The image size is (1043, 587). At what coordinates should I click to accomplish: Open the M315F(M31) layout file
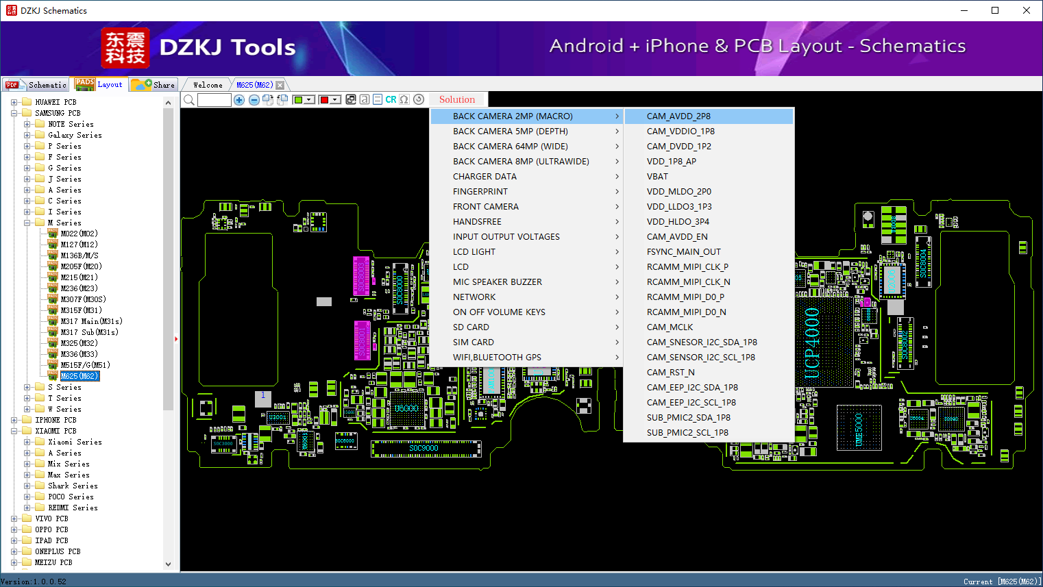(x=81, y=310)
